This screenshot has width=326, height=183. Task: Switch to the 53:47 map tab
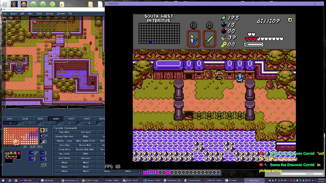coord(71,119)
